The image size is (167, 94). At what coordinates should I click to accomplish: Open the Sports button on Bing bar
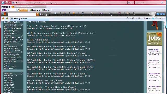[83, 14]
